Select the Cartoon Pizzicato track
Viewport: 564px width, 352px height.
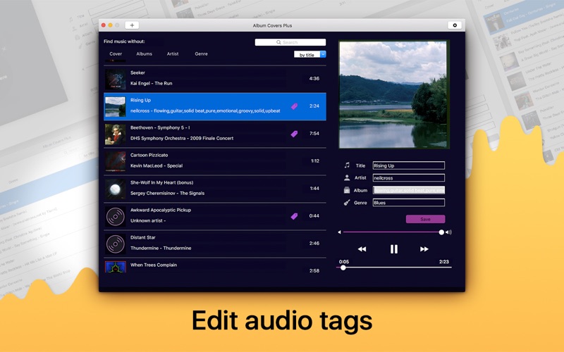pyautogui.click(x=215, y=161)
